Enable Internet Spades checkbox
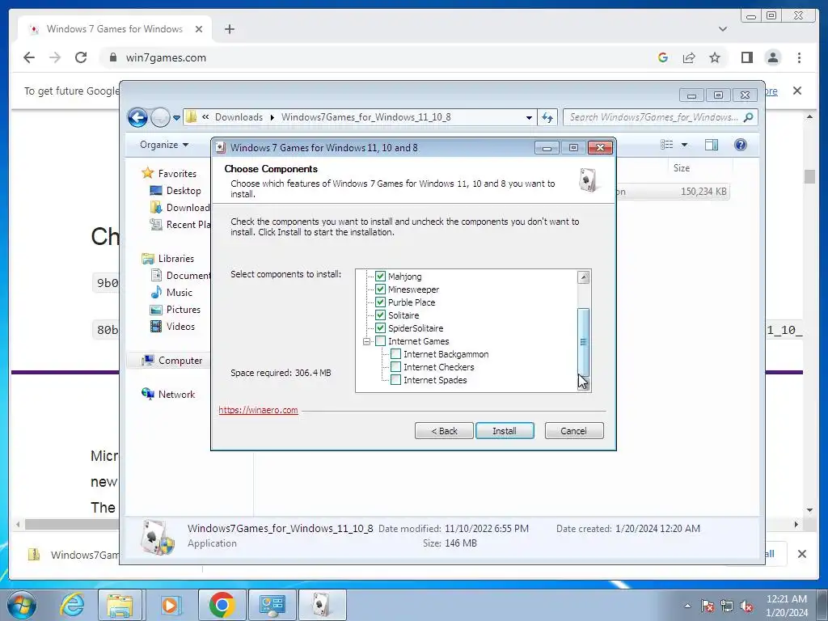This screenshot has width=828, height=621. (395, 380)
